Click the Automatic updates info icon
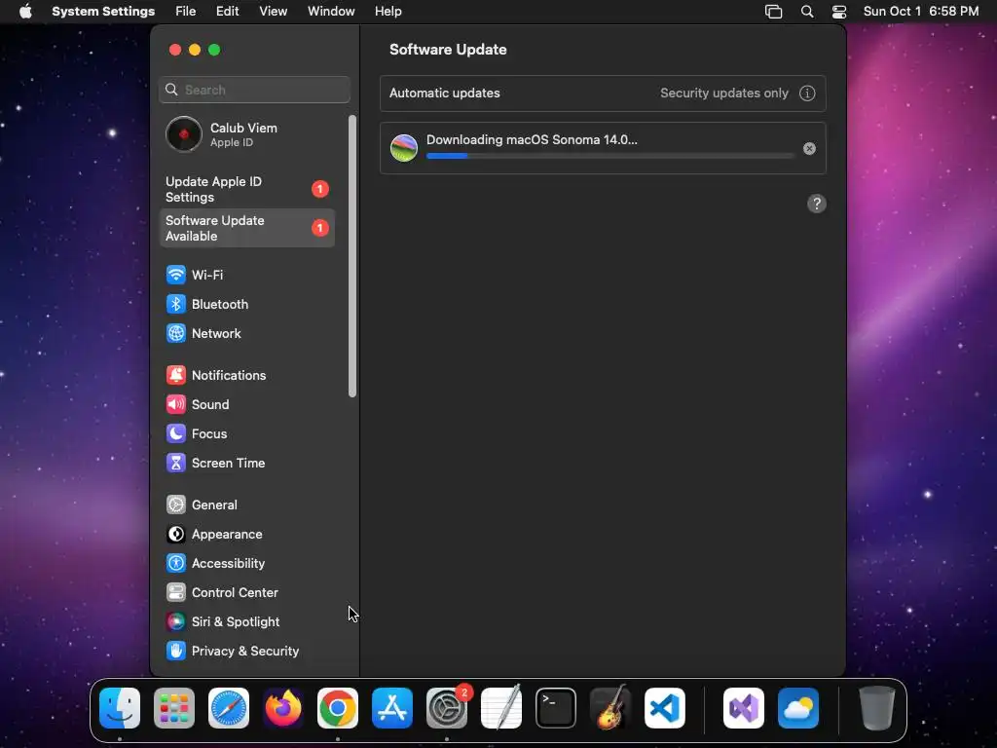The image size is (997, 748). [x=807, y=93]
